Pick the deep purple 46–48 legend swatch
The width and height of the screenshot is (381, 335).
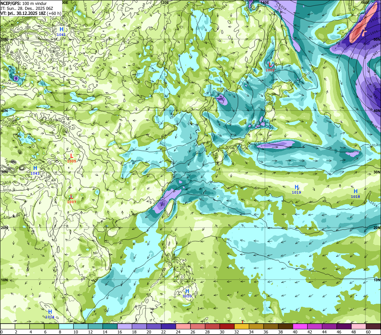pos(344,326)
